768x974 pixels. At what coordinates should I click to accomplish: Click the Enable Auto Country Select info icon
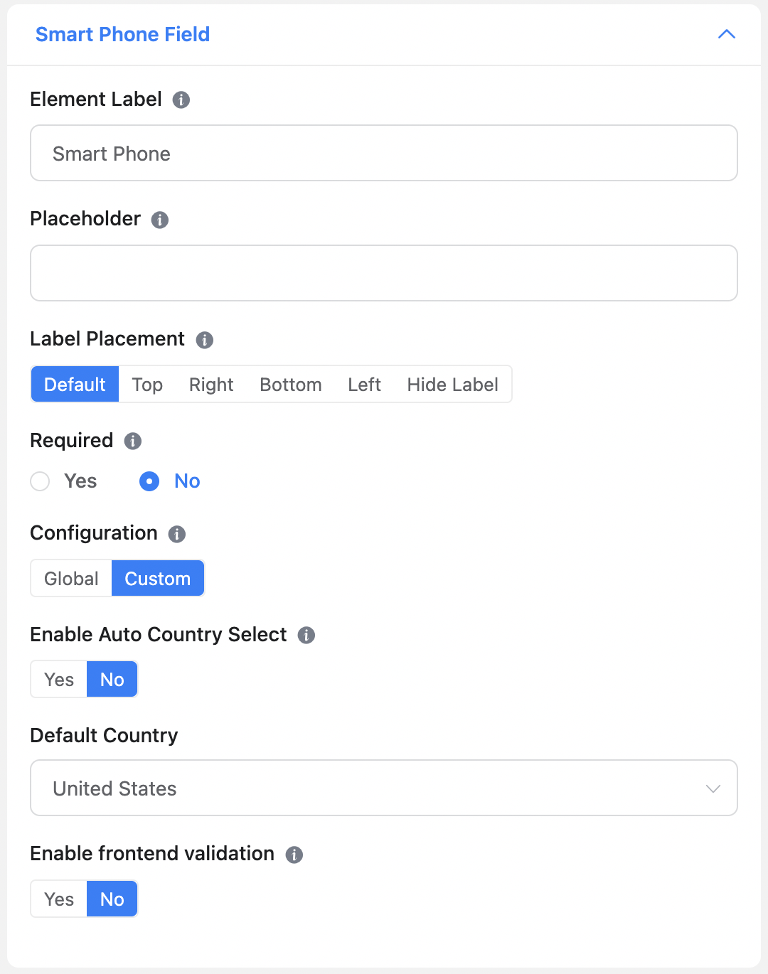click(306, 635)
